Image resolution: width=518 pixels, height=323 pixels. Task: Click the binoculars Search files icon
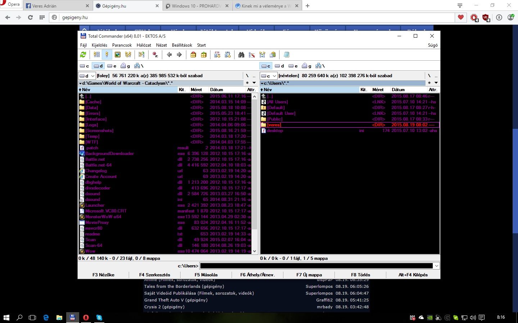pos(241,55)
